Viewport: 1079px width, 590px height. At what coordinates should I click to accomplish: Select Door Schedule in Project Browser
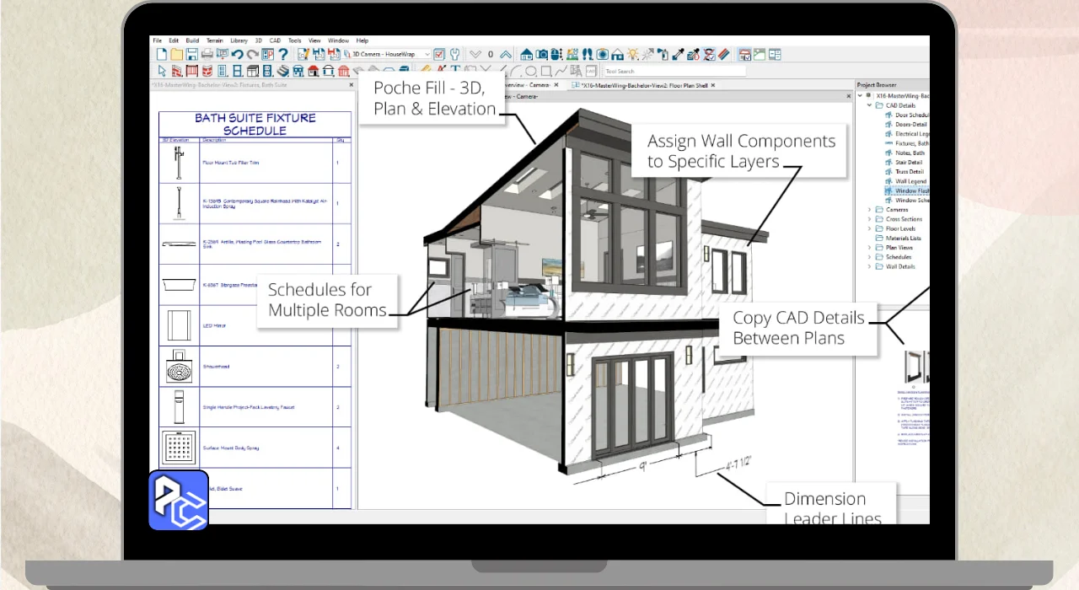pos(911,115)
